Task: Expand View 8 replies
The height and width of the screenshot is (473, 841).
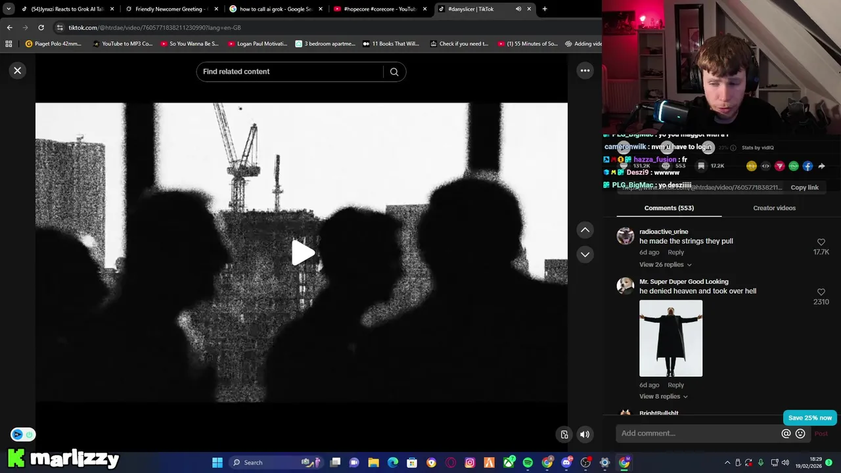Action: [x=663, y=397]
